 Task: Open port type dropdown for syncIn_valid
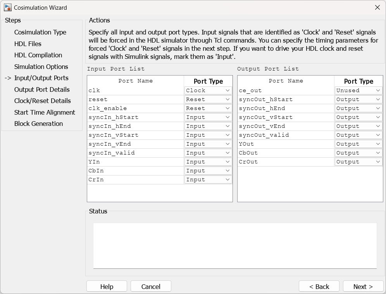click(x=208, y=153)
